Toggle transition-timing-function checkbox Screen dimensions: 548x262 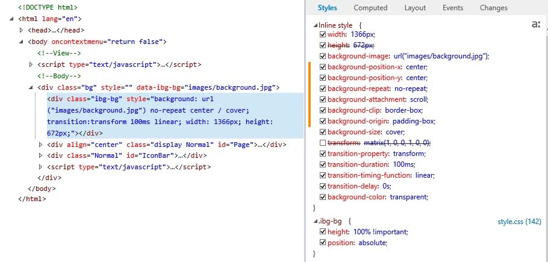pos(323,175)
